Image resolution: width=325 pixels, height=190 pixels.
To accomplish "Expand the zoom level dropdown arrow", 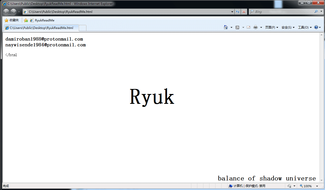I will 317,186.
